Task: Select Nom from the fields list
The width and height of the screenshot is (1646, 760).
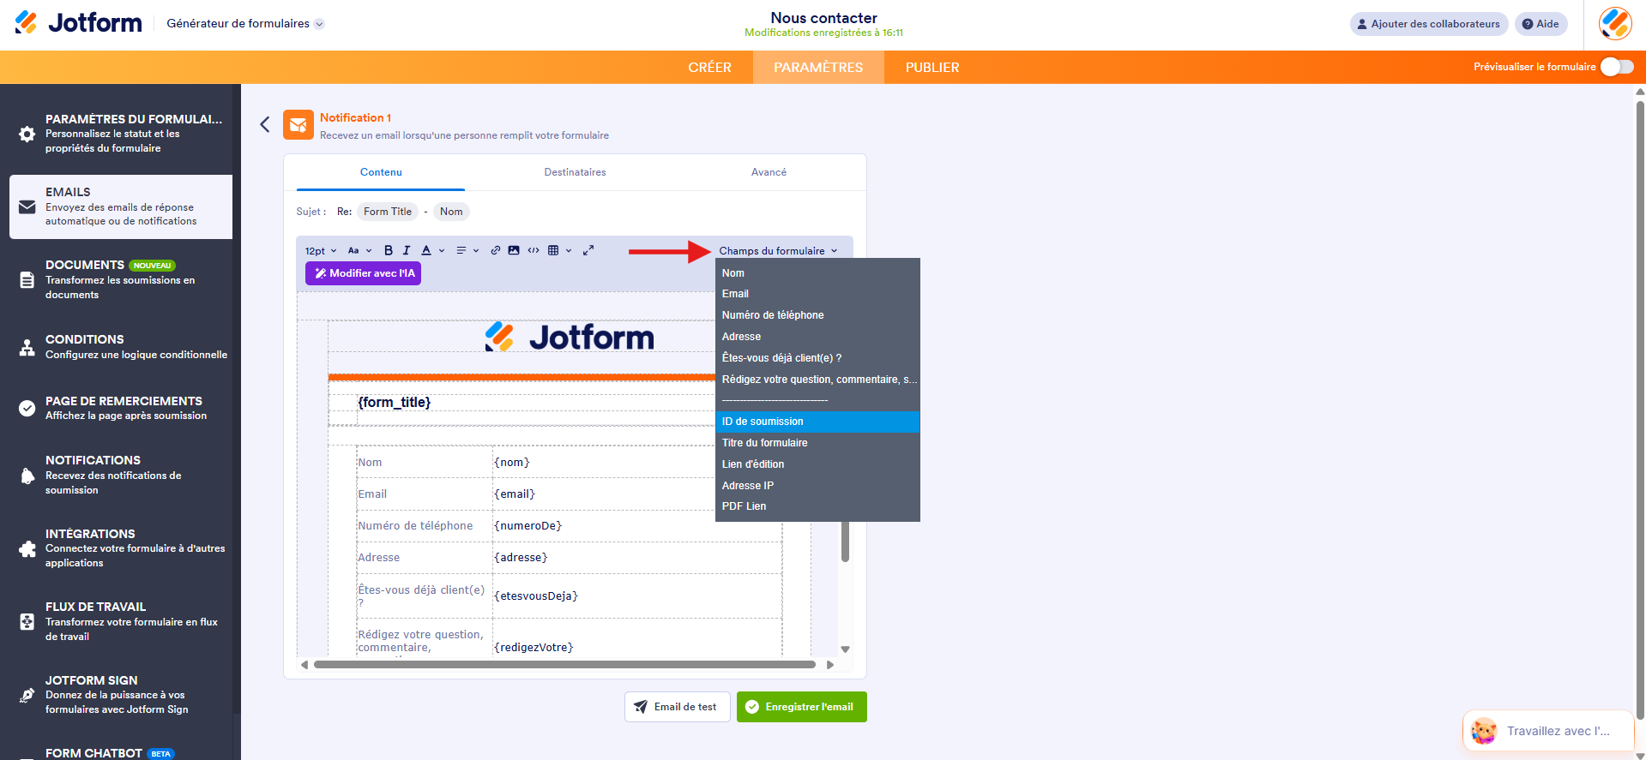Action: [817, 273]
